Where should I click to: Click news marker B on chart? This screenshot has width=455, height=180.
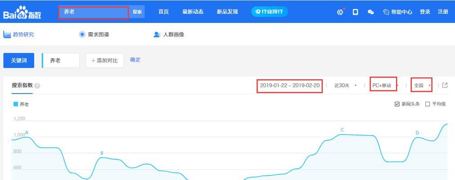coord(102,153)
